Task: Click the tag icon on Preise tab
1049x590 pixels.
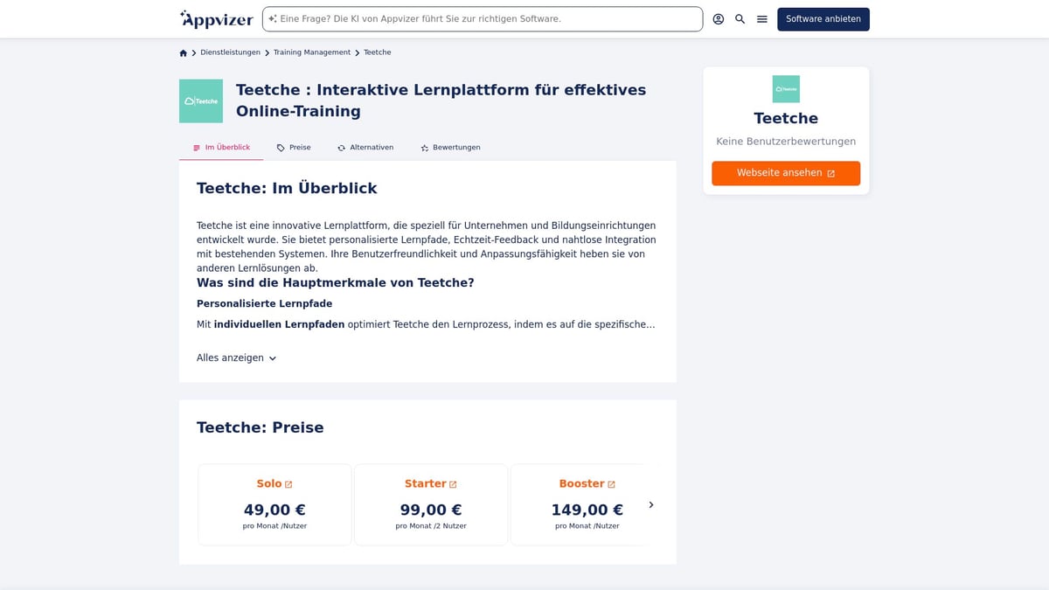Action: tap(281, 148)
